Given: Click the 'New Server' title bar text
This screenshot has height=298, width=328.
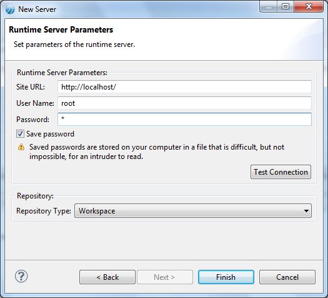Looking at the screenshot, I should [x=37, y=9].
